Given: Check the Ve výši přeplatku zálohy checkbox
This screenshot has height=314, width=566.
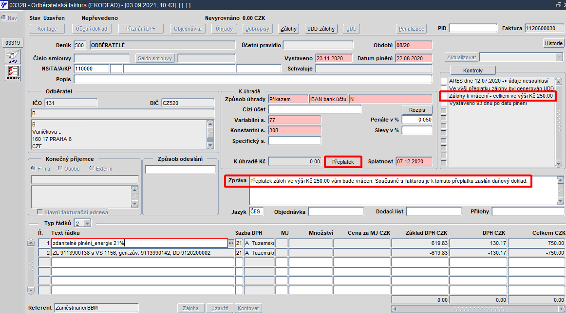Looking at the screenshot, I should [x=444, y=88].
